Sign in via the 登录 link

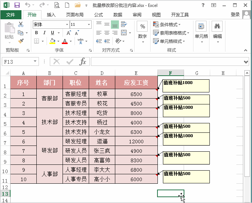click(x=235, y=15)
